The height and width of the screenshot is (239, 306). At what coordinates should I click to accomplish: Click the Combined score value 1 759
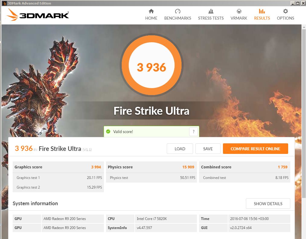click(282, 167)
